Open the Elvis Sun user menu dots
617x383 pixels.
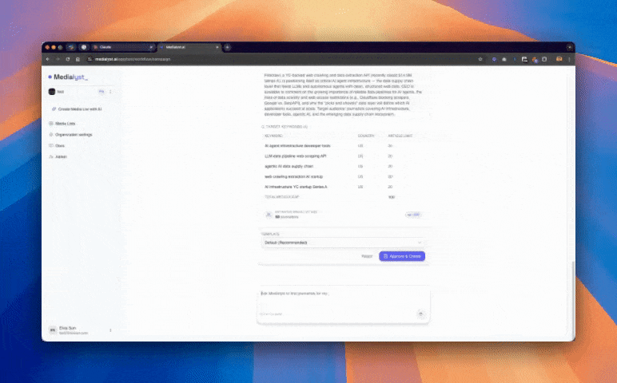coord(110,330)
